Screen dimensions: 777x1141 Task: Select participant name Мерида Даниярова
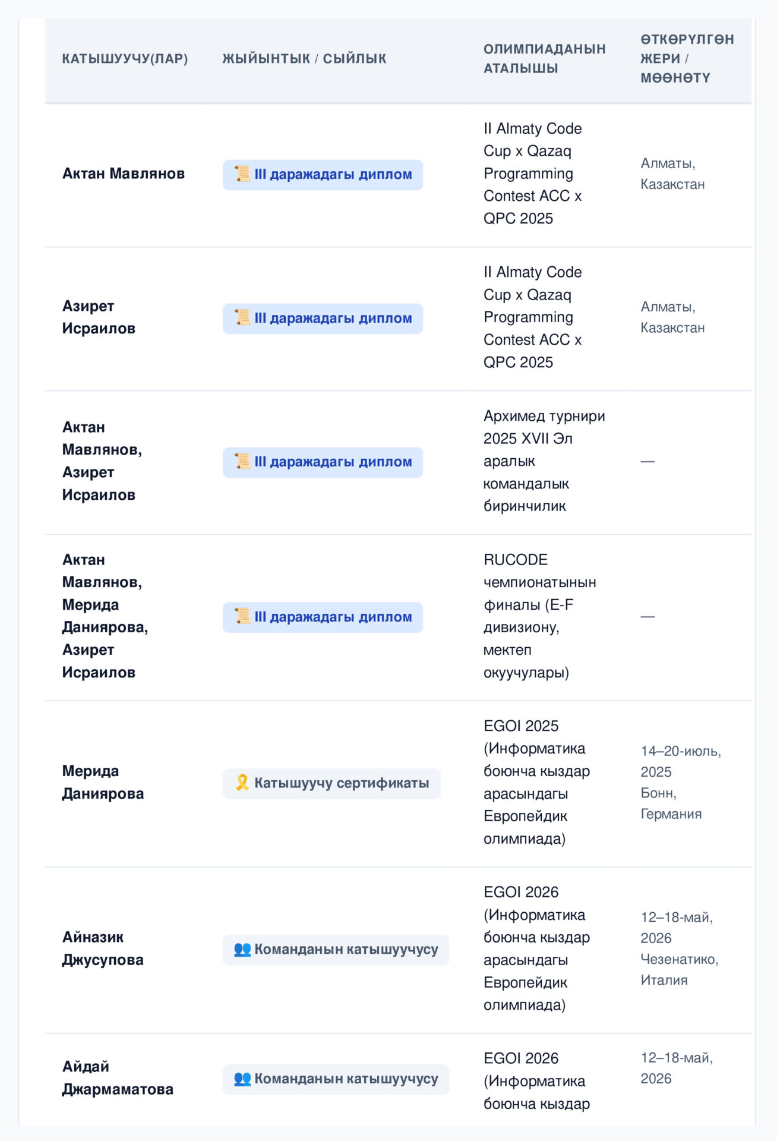[103, 783]
